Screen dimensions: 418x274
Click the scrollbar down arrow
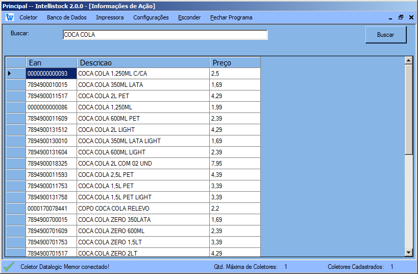[409, 252]
